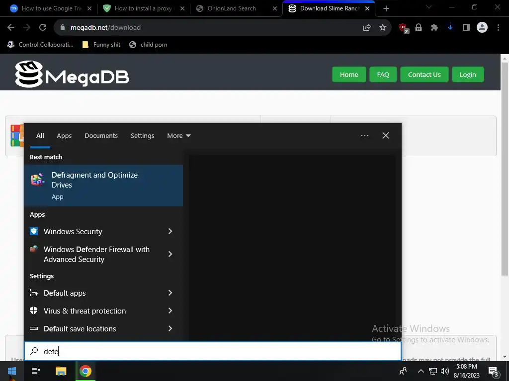509x381 pixels.
Task: Open the taskbar clock and date
Action: [466, 371]
